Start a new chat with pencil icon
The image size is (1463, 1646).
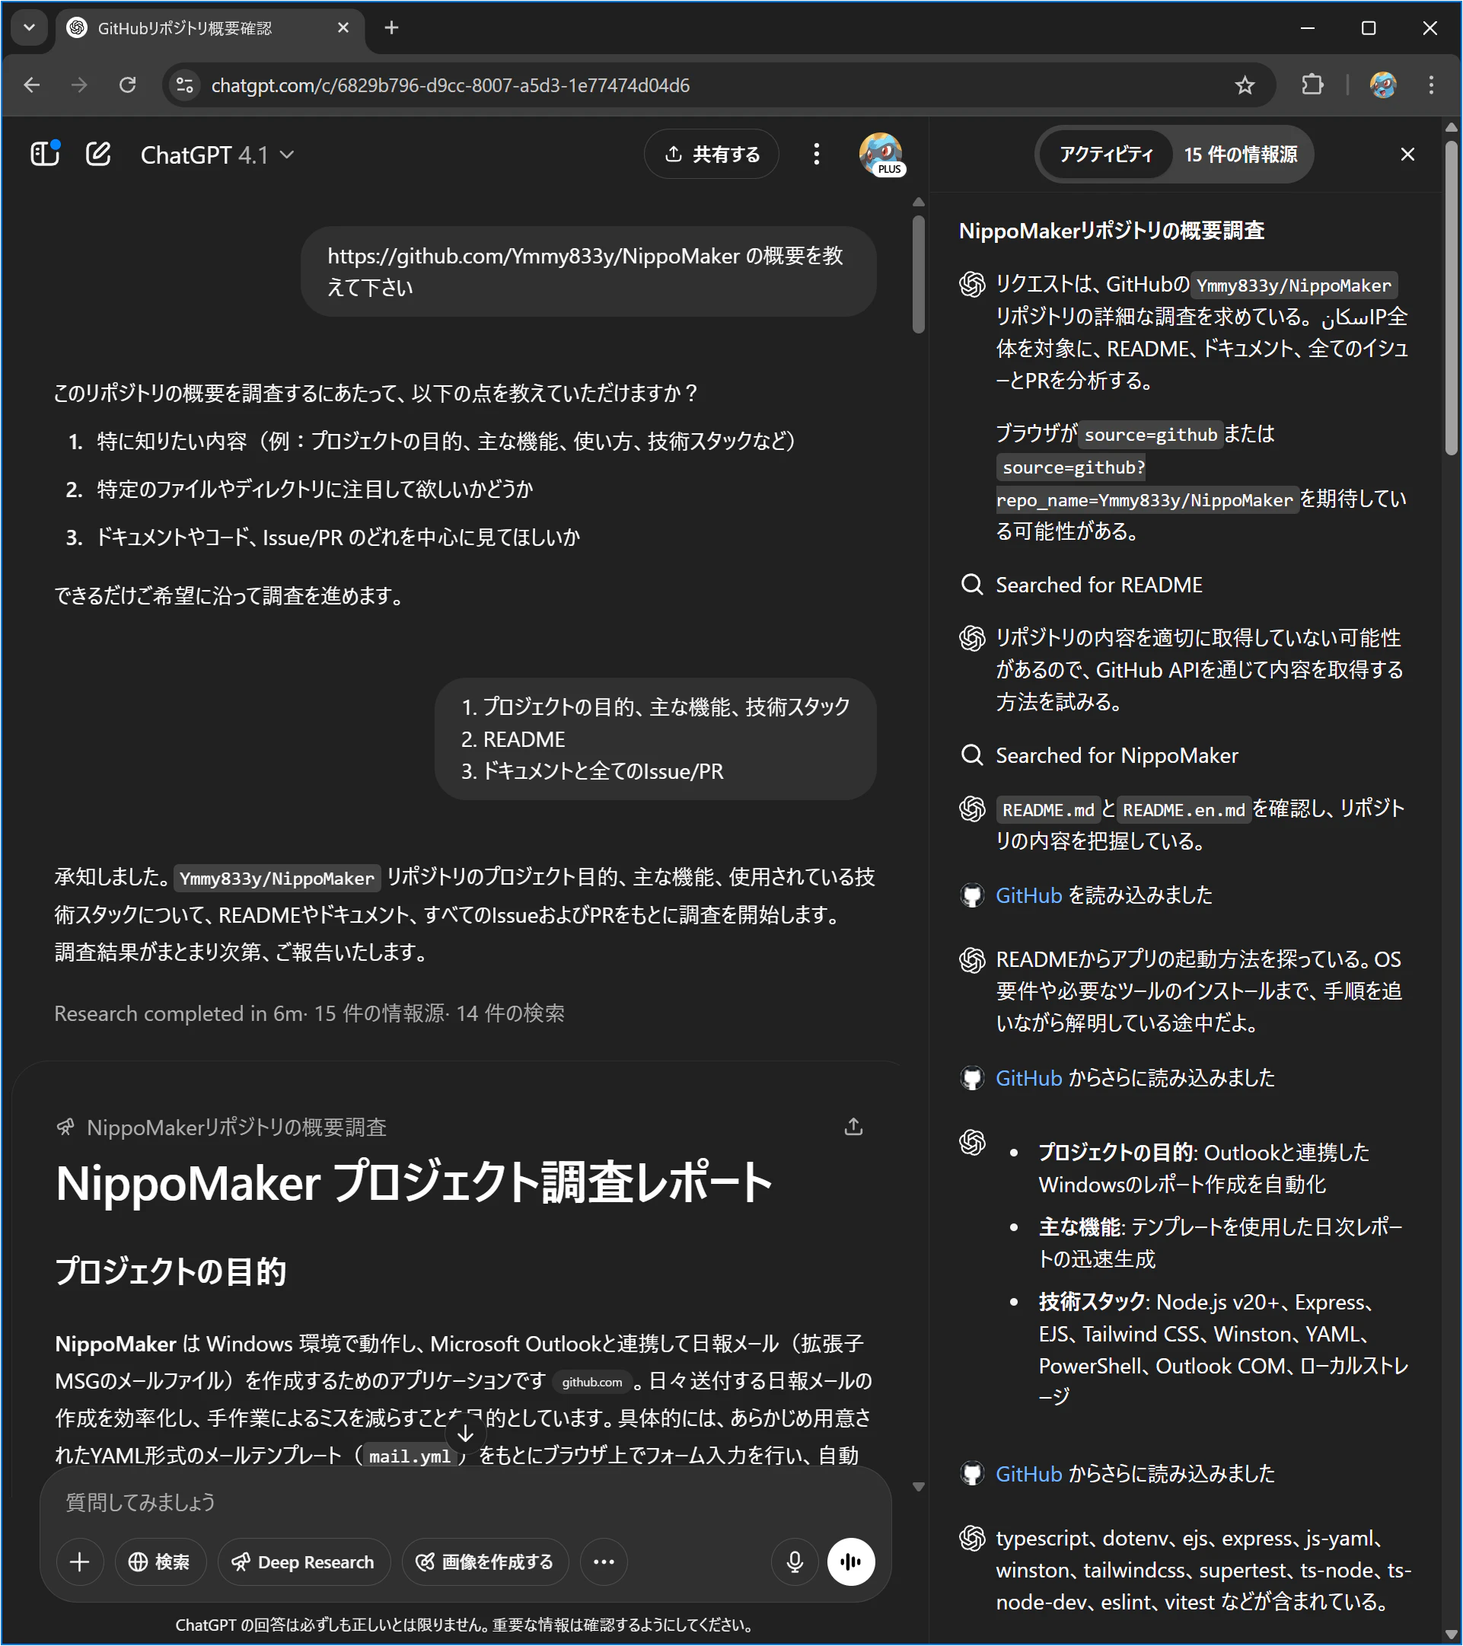(x=98, y=153)
